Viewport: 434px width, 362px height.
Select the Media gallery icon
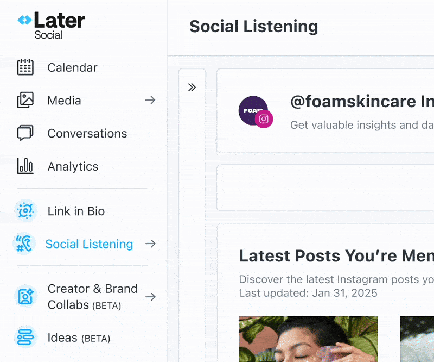click(25, 100)
